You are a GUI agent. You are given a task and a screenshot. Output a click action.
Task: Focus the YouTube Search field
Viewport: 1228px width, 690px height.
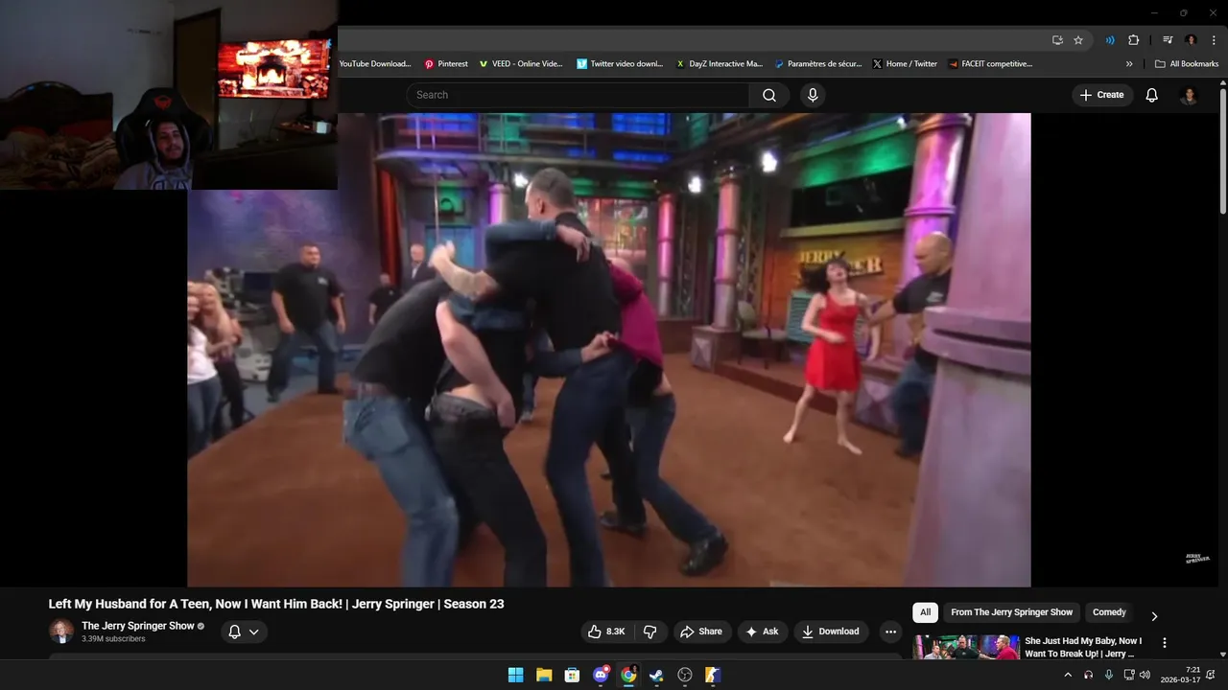pyautogui.click(x=578, y=95)
